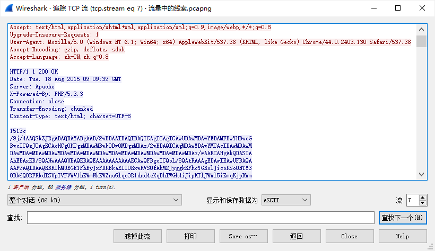Click into the 查找 search text field
Screen dimensions: 435x251
pos(201,218)
